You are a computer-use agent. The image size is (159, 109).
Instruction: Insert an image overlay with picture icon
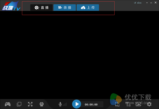[x=139, y=104]
